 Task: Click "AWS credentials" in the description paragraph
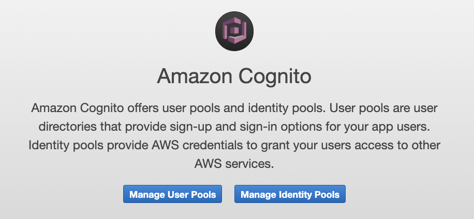[x=212, y=146]
